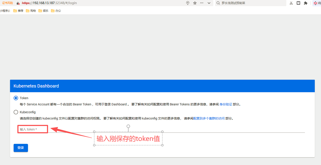Select the Kubeconfig radio button
This screenshot has height=165, width=321.
click(16, 112)
